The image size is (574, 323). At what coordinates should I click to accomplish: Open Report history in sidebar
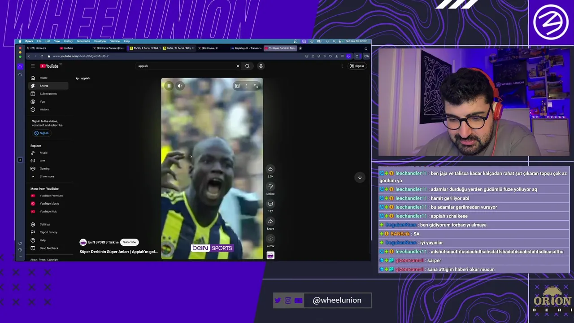[x=48, y=232]
